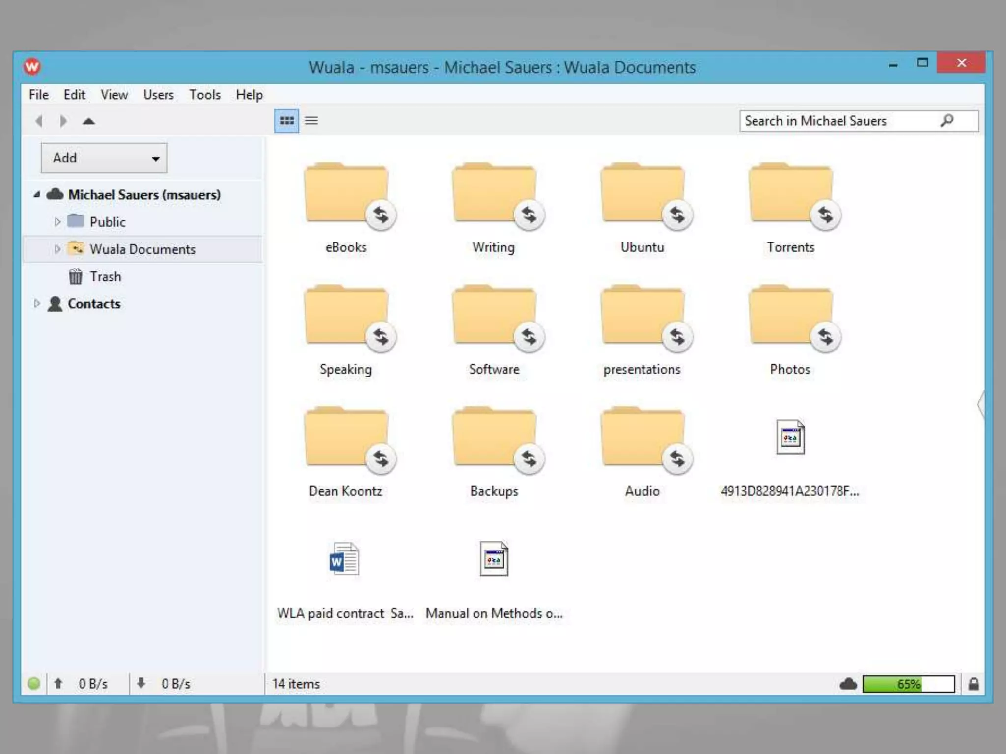
Task: Expand the Contacts tree node
Action: pos(37,304)
